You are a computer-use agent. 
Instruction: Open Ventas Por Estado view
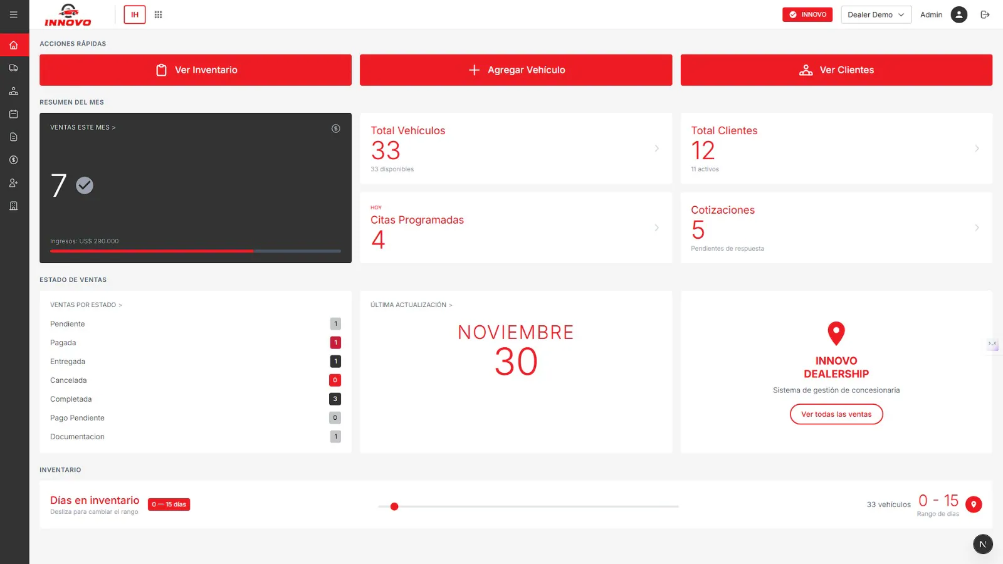[85, 305]
